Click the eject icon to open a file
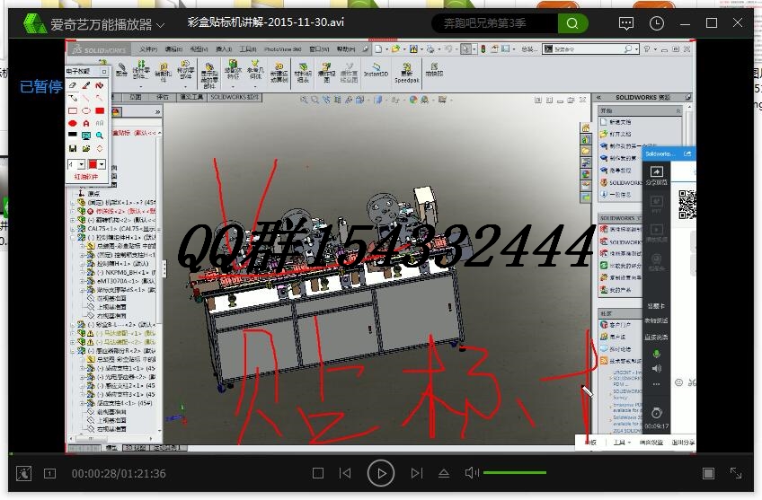 444,473
